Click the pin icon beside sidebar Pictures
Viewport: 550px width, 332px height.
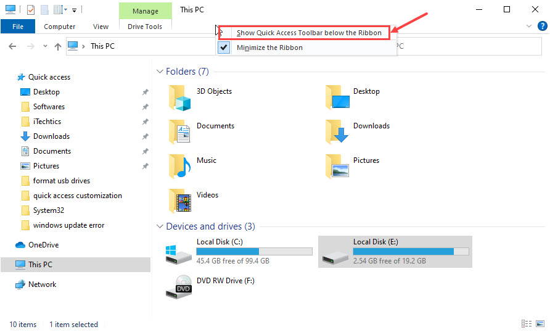pos(146,166)
